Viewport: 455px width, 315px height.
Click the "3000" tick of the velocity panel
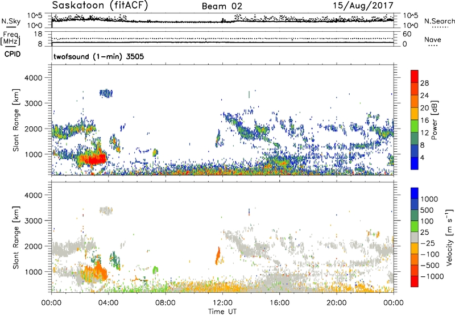[x=34, y=221]
